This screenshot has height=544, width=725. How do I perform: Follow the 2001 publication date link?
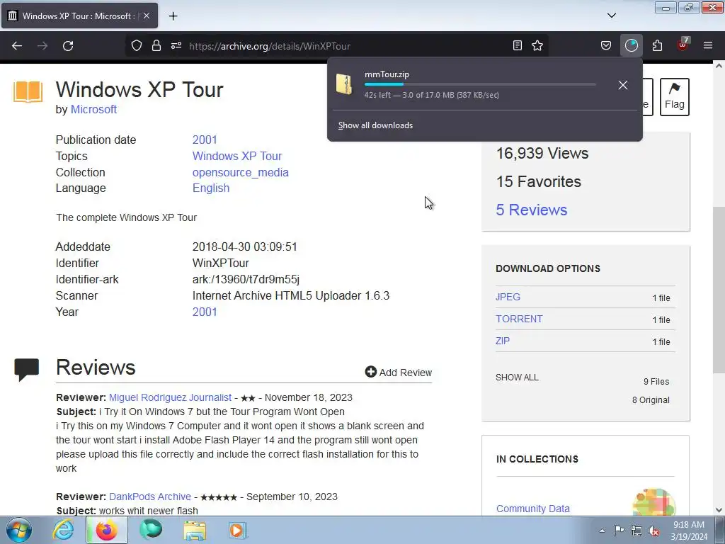(205, 140)
